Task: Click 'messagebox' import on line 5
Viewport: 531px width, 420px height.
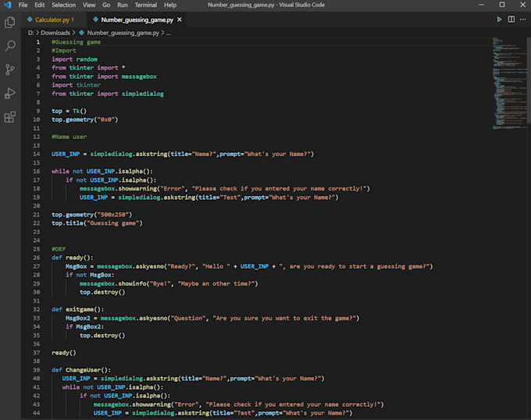Action: [x=139, y=77]
